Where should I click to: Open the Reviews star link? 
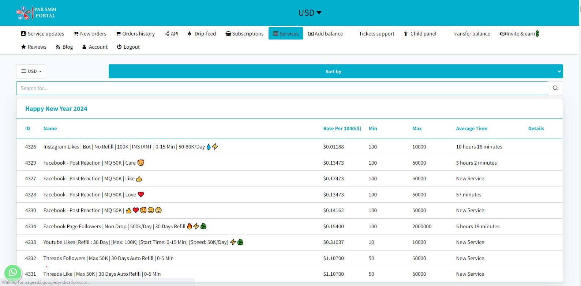coord(34,47)
